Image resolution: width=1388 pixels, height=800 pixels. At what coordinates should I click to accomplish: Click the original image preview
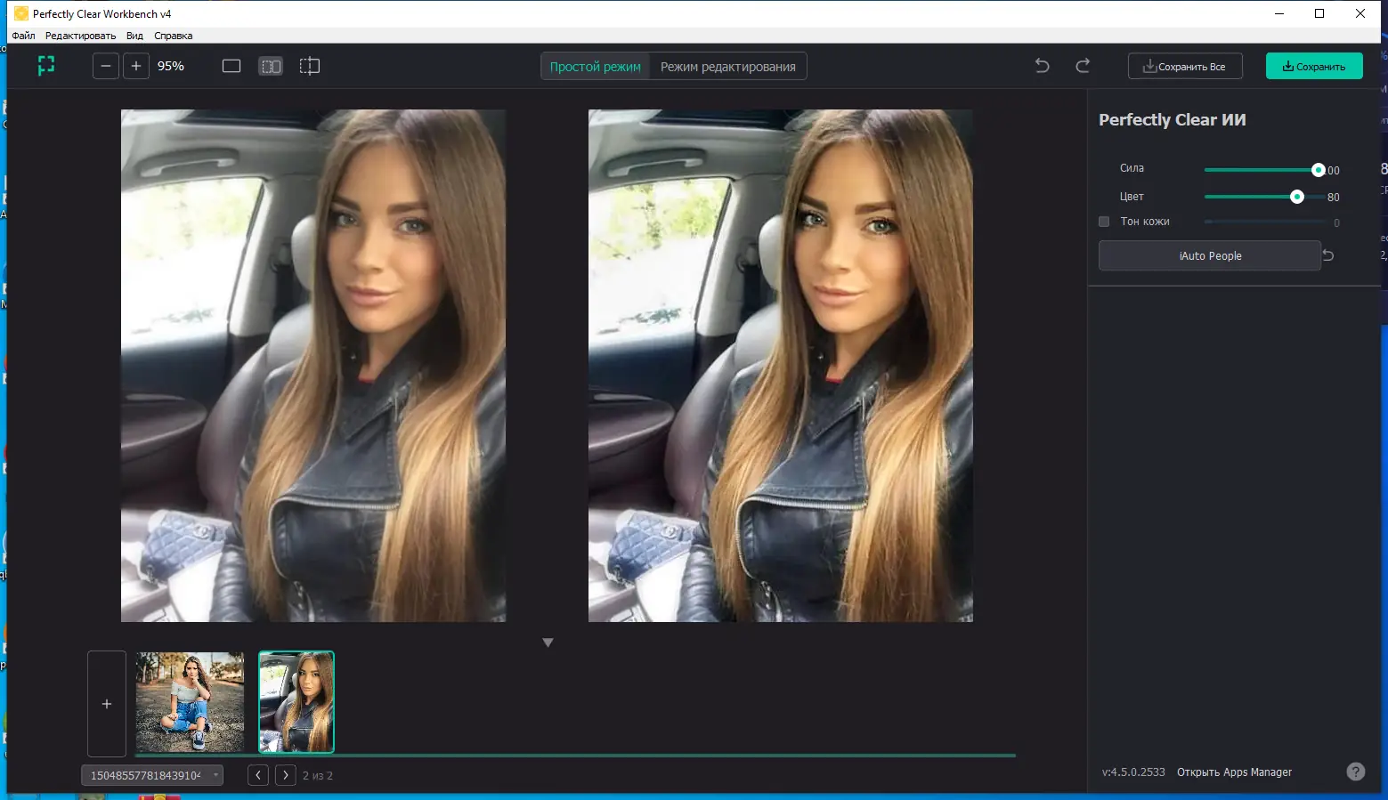coord(313,366)
